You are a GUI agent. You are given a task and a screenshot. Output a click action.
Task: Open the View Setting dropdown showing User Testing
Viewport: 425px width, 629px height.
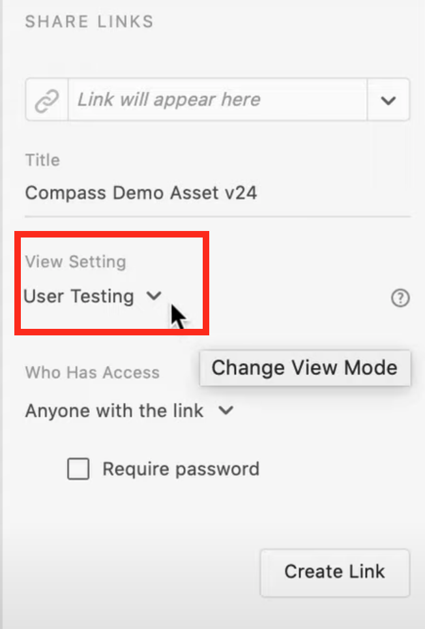pyautogui.click(x=91, y=296)
